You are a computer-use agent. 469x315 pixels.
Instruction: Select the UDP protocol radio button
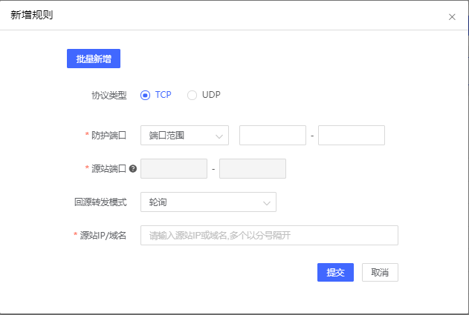pos(192,95)
